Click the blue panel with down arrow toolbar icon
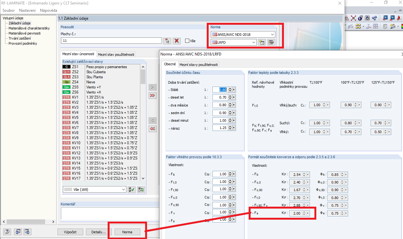The height and width of the screenshot is (239, 403). (x=386, y=18)
